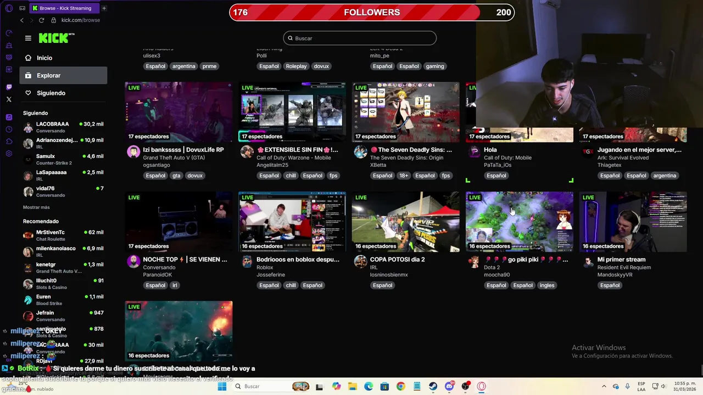703x395 pixels.
Task: Go to Inicio in Kick sidebar
Action: (63, 58)
